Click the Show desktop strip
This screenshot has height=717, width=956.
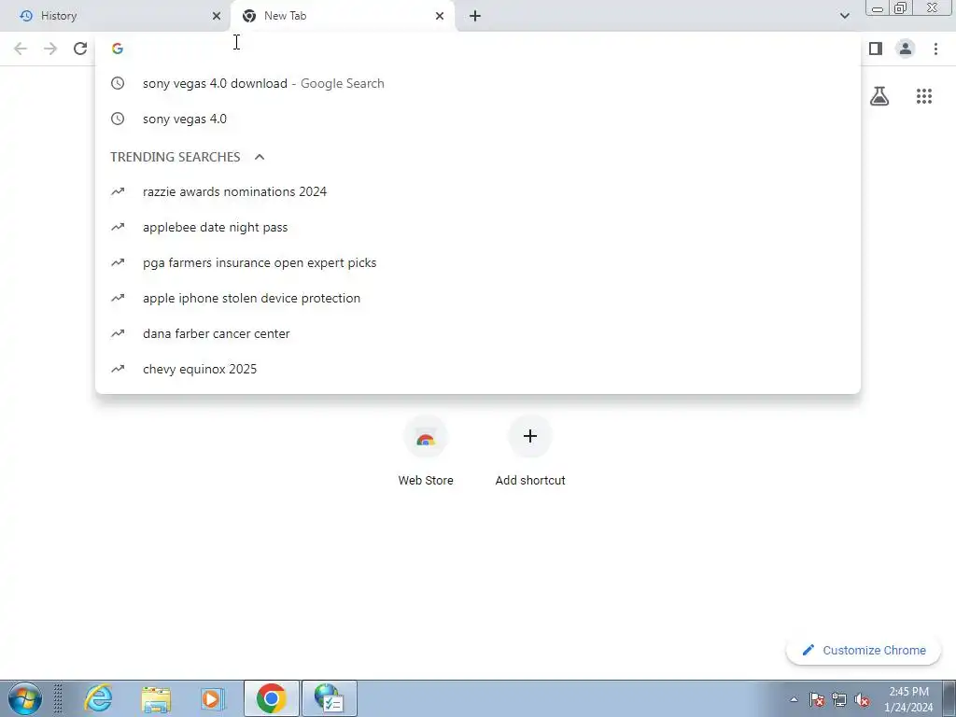[949, 698]
